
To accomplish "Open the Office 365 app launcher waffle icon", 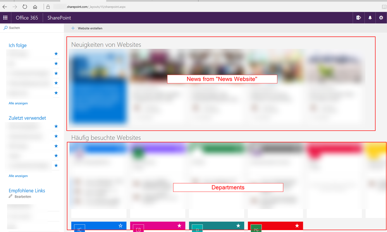I will 5,17.
